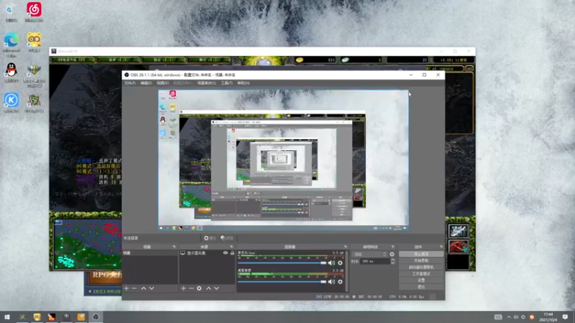This screenshot has height=323, width=575.
Task: Click the transition duration 300 ms field
Action: [x=375, y=261]
